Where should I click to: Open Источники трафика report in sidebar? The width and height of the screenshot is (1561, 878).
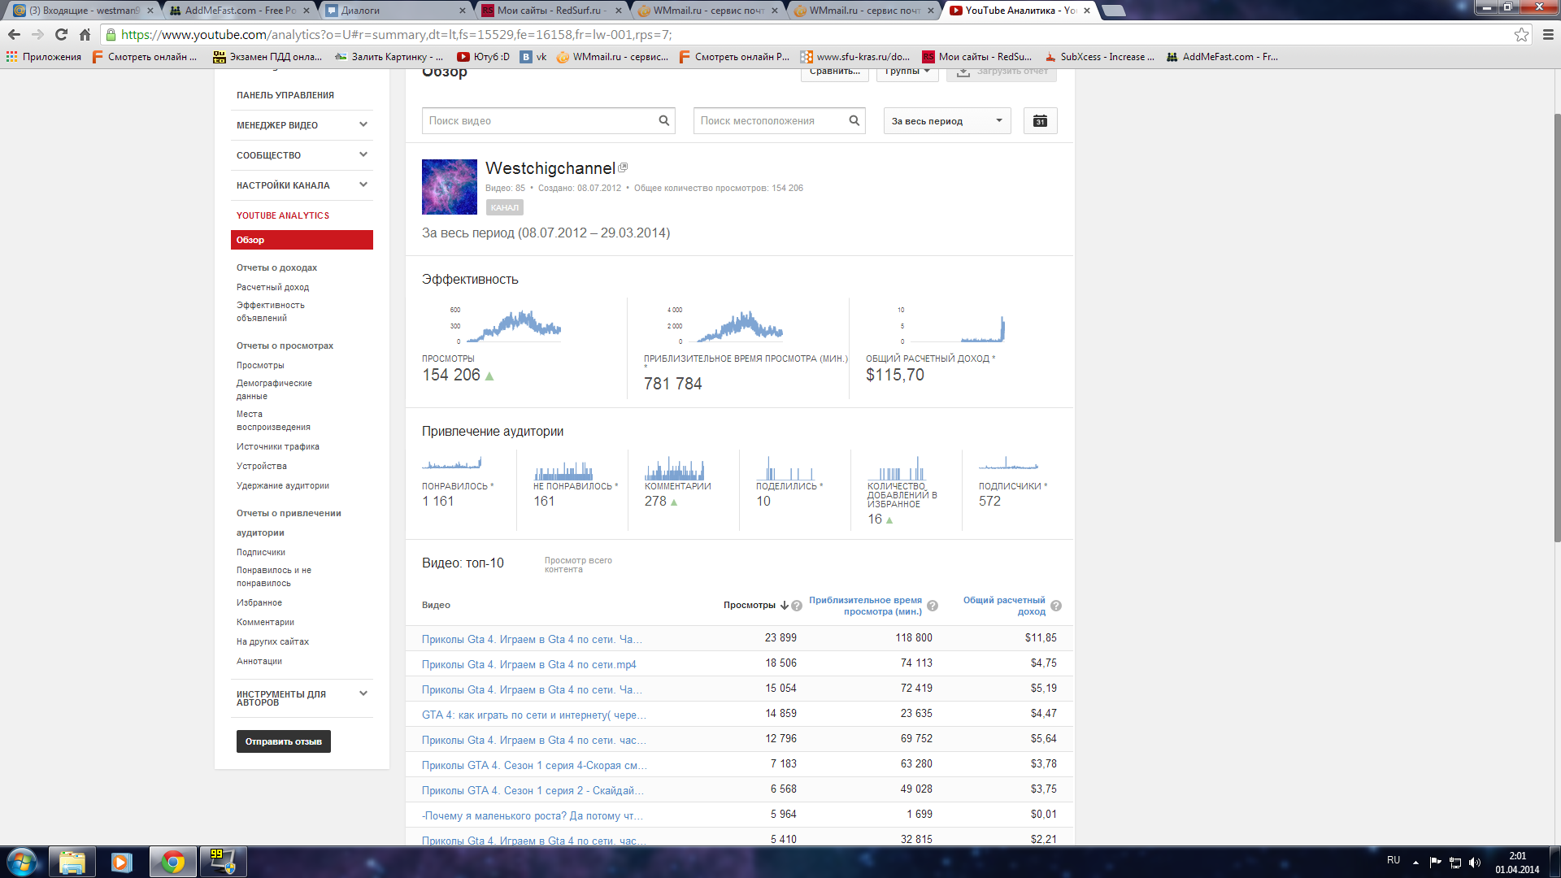click(277, 446)
